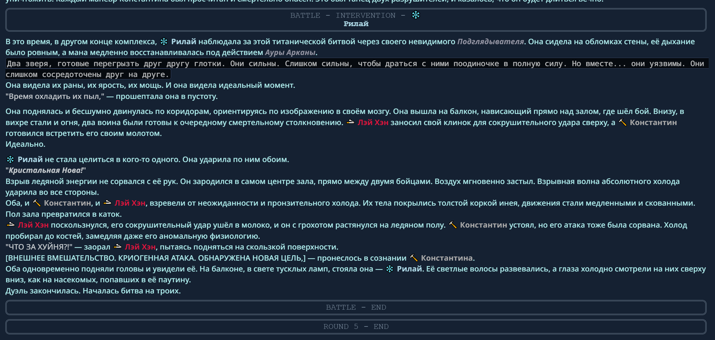Click the hammer icon after 'Оба, и'
Viewport: 715px width, 340px height.
pyautogui.click(x=36, y=203)
